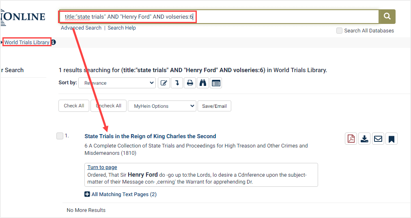Open the Sort by Relevance dropdown
Image resolution: width=411 pixels, height=218 pixels.
coord(117,83)
